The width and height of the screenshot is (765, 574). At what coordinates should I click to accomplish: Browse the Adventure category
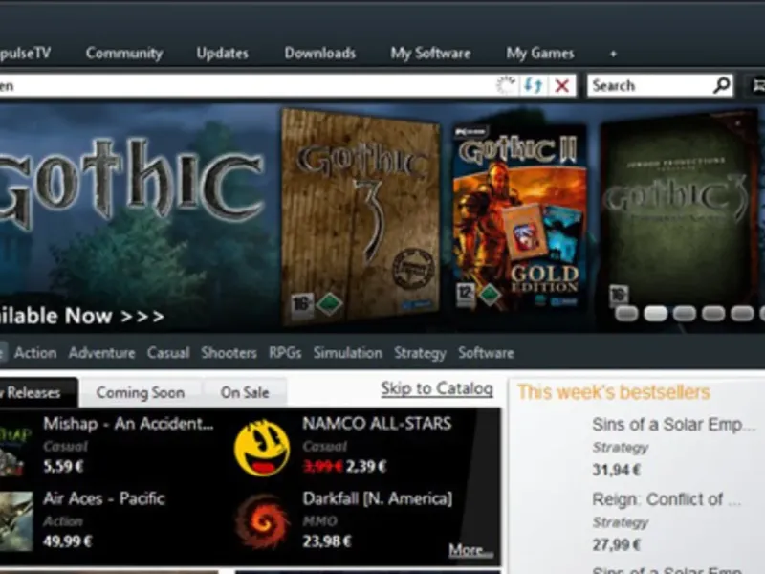coord(102,352)
